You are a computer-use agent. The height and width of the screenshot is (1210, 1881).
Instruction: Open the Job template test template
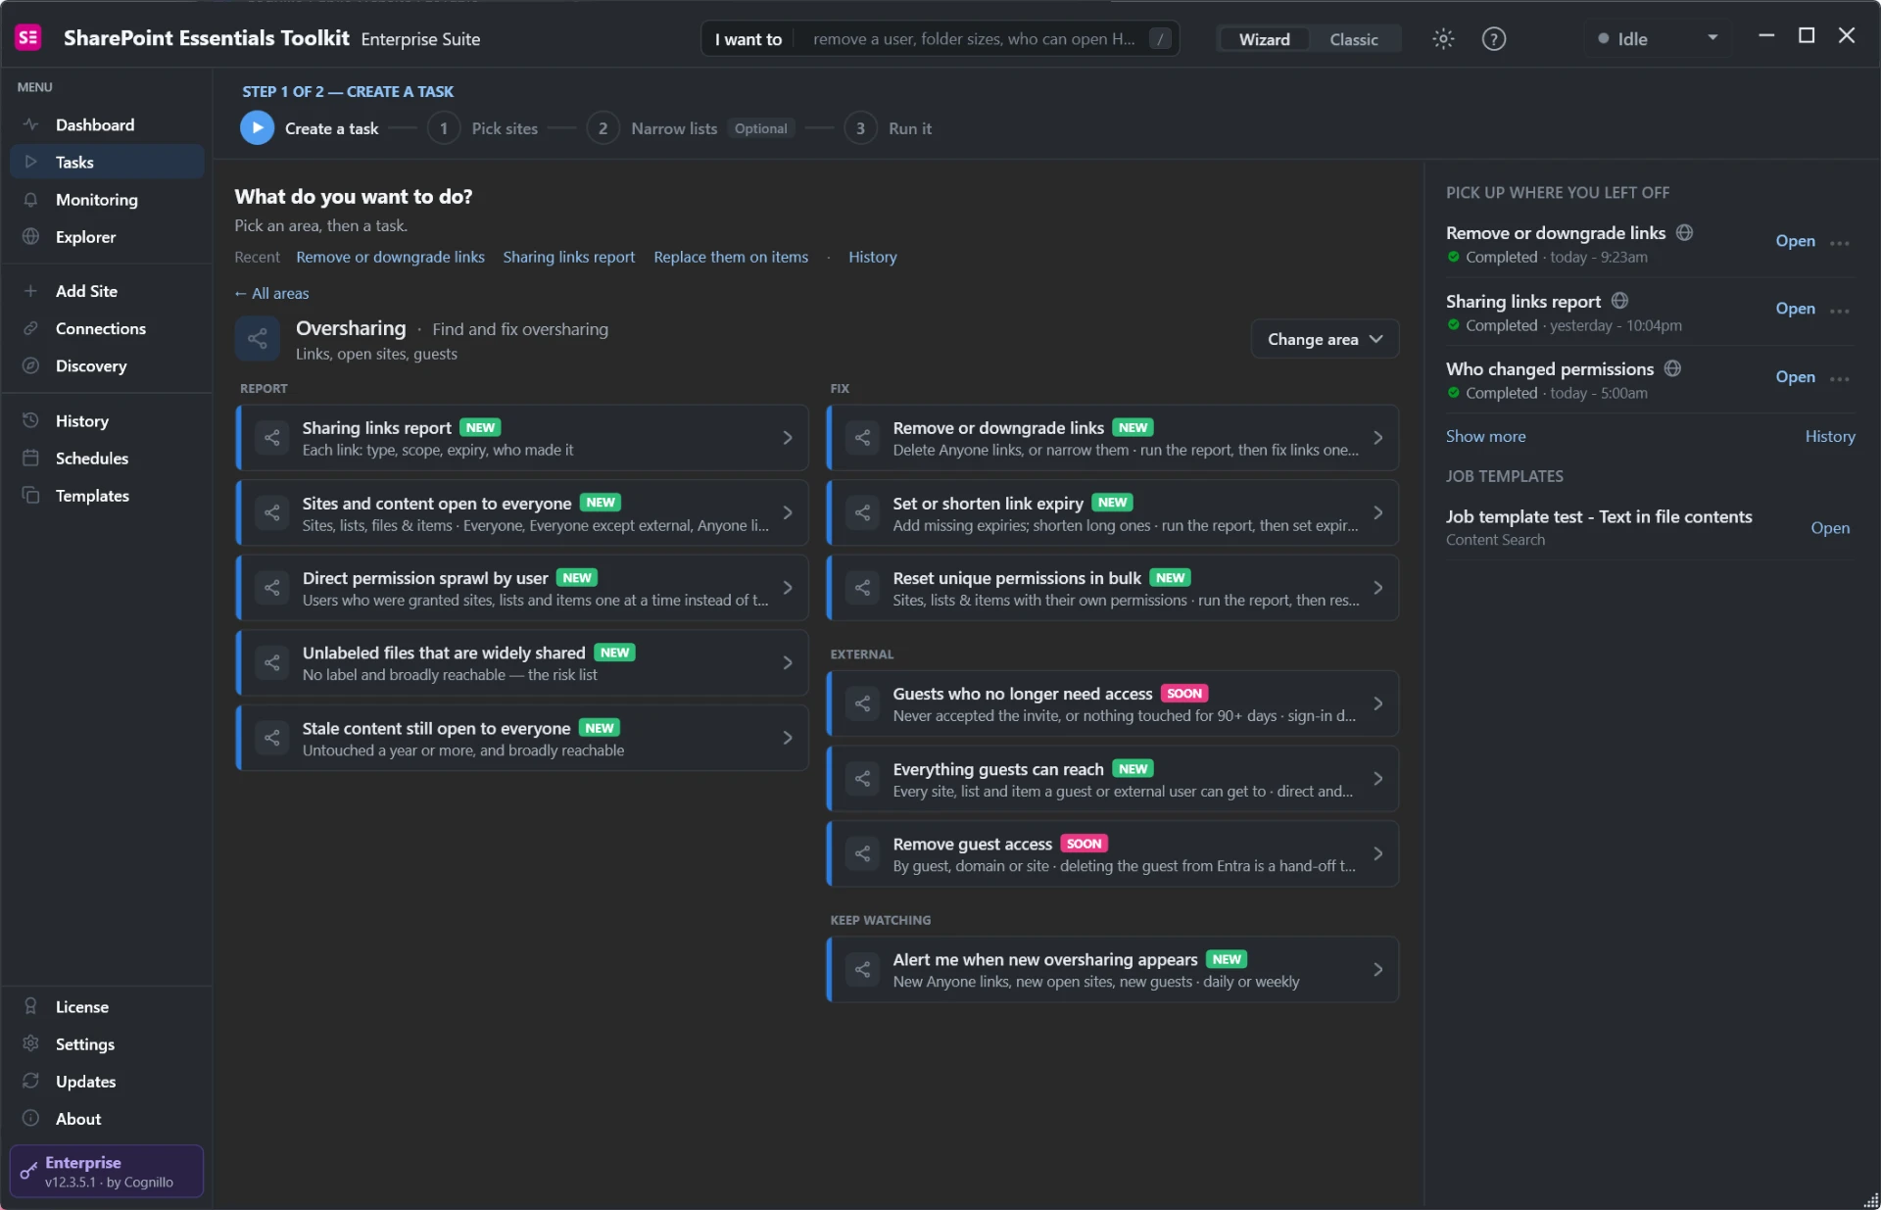[1829, 527]
